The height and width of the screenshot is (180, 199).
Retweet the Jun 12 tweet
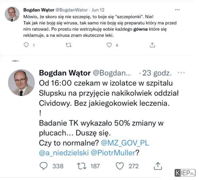(69, 45)
